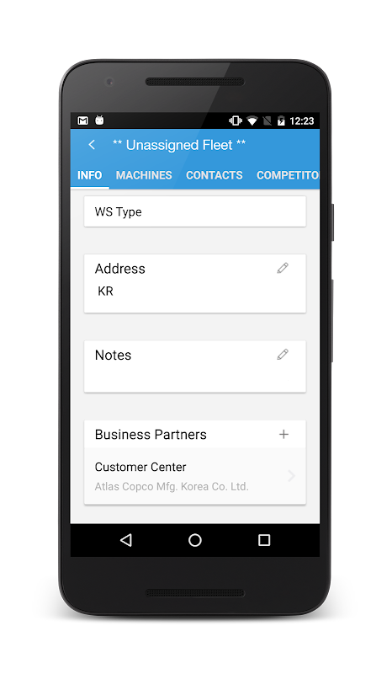392x674 pixels.
Task: Tap the back arrow in header
Action: click(x=92, y=145)
